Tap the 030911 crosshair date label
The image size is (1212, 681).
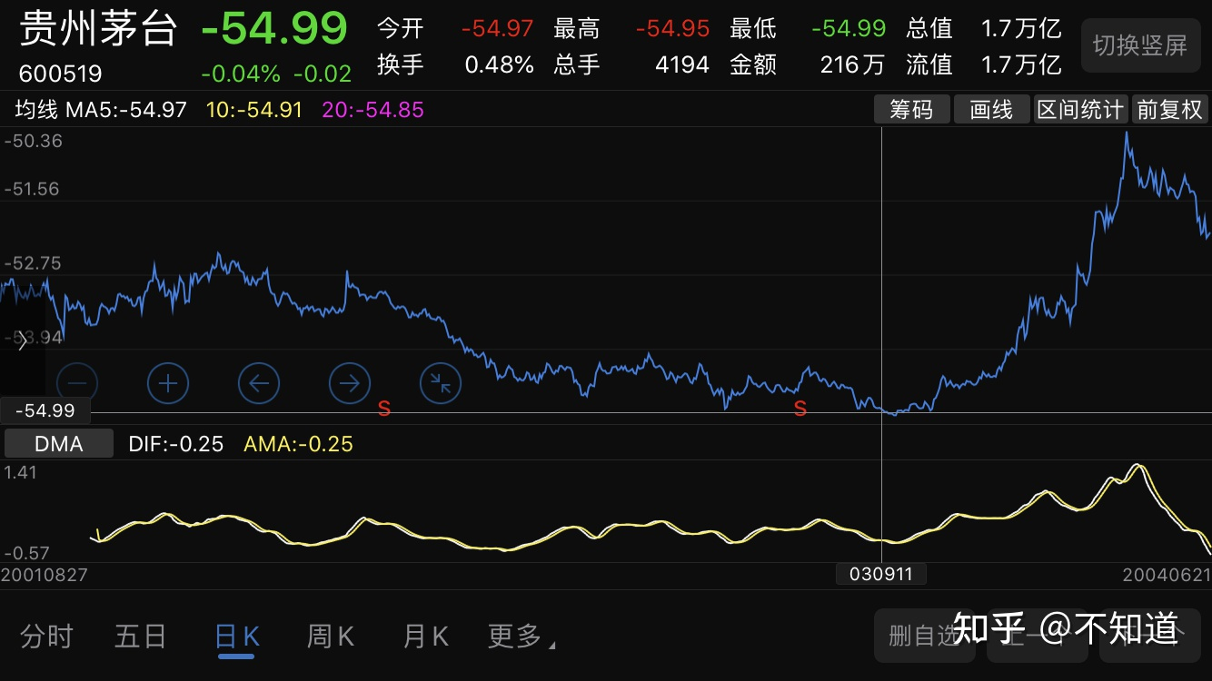point(880,574)
